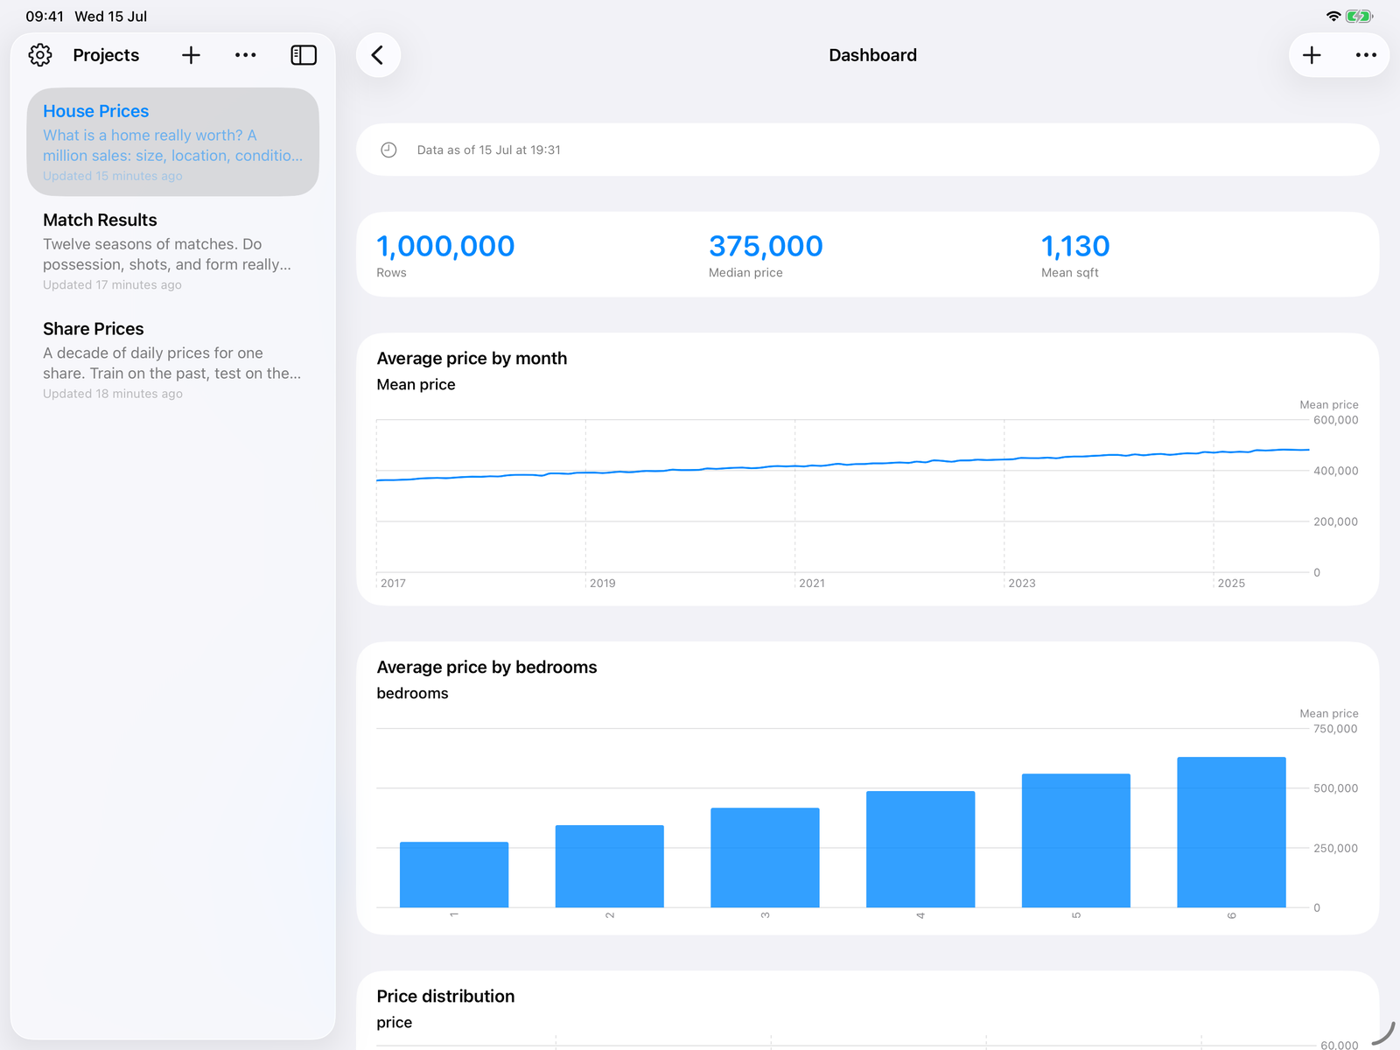Viewport: 1400px width, 1050px height.
Task: Click the 'Price distribution' chart title
Action: (445, 996)
